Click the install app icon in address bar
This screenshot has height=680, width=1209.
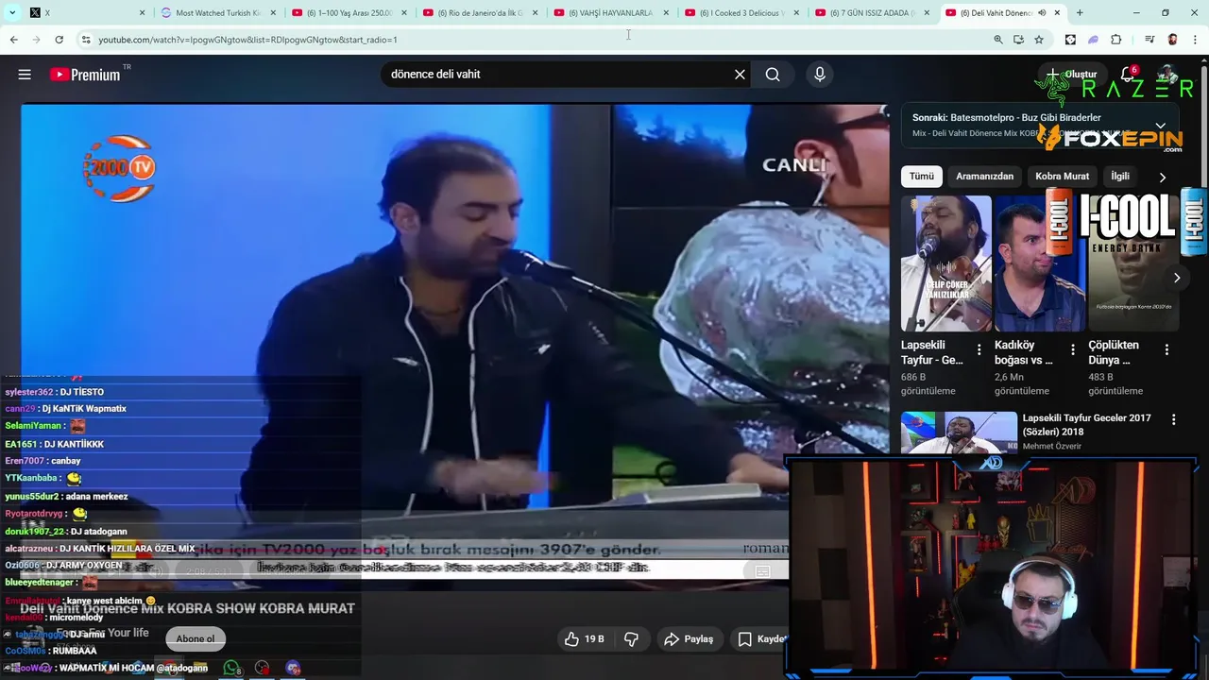pyautogui.click(x=1018, y=40)
